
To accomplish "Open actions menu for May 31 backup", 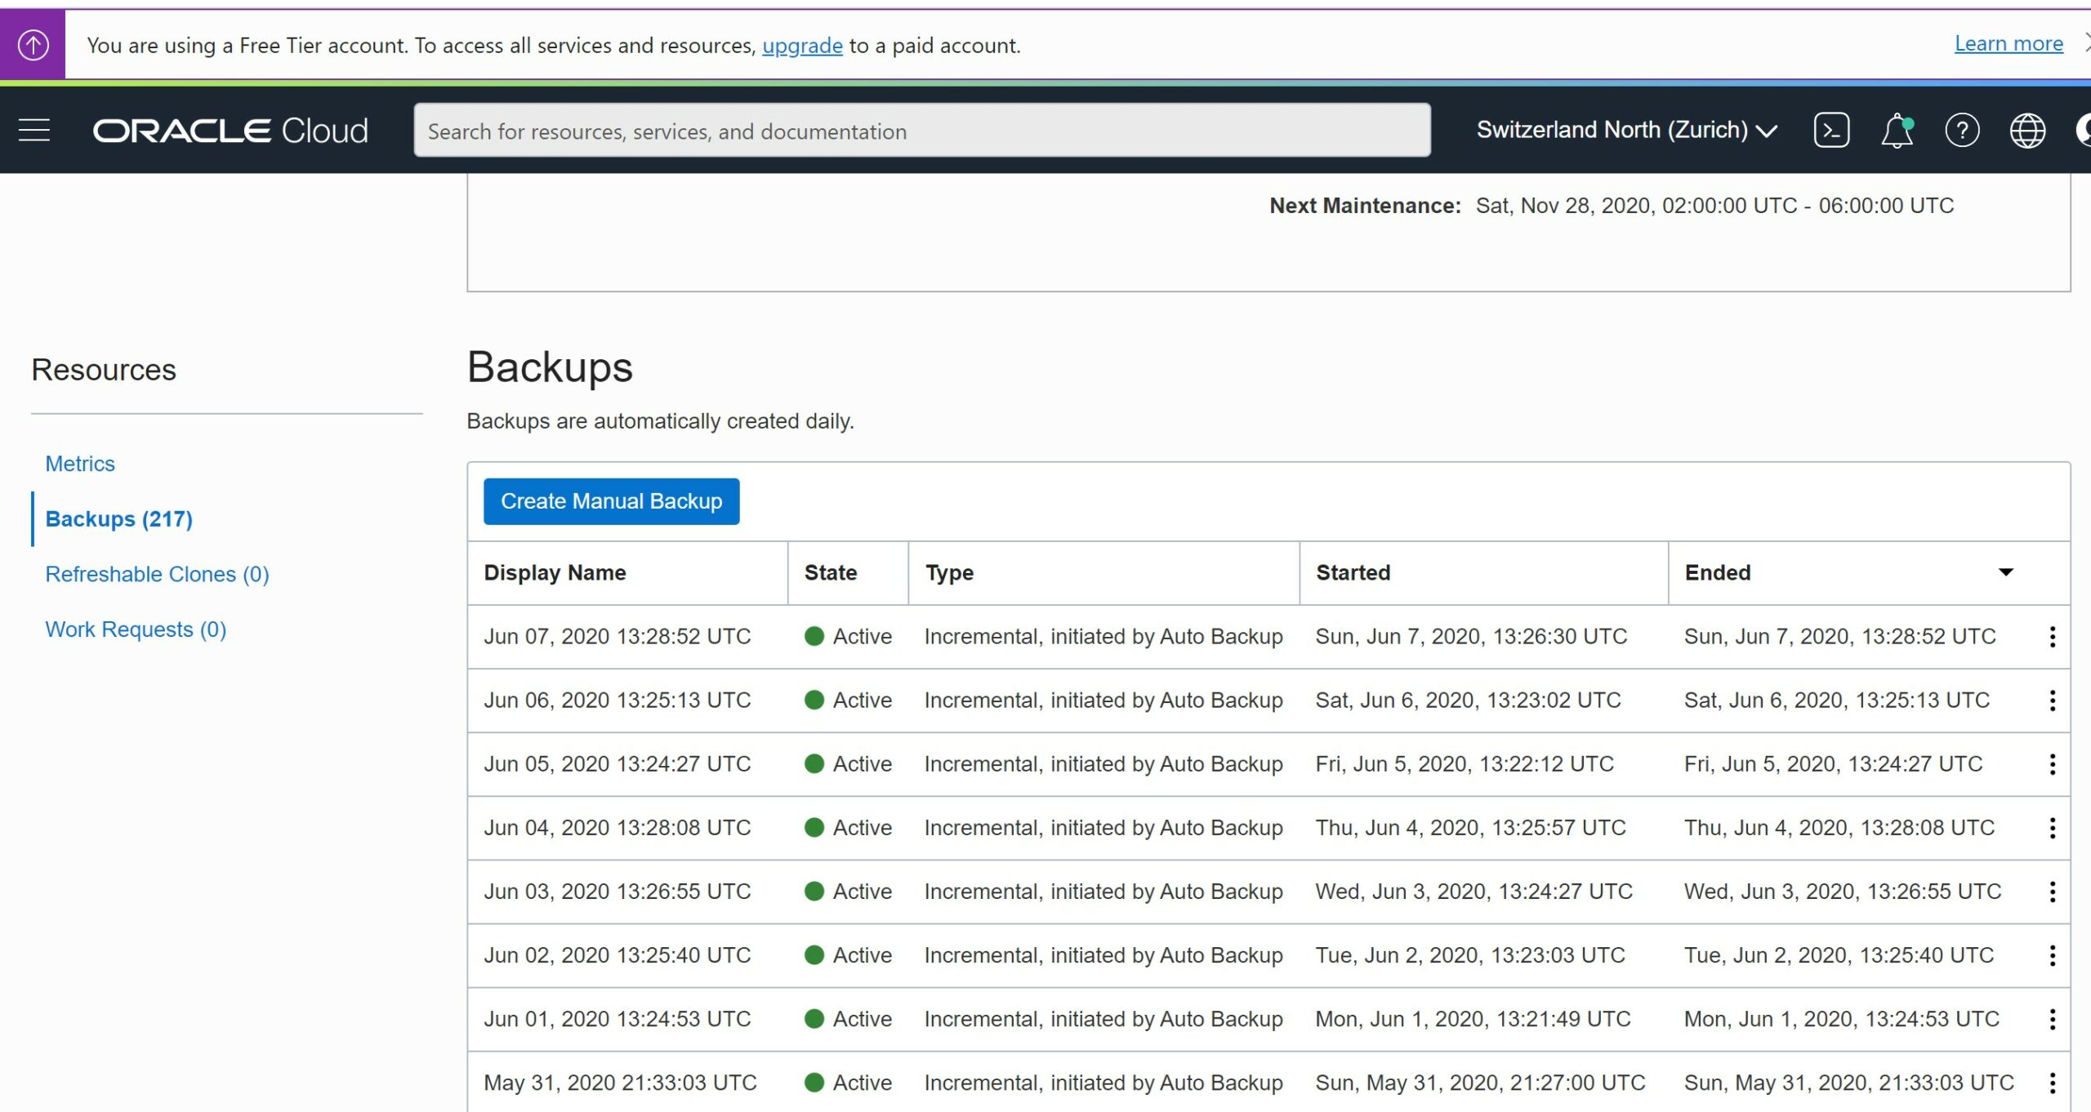I will click(2052, 1083).
